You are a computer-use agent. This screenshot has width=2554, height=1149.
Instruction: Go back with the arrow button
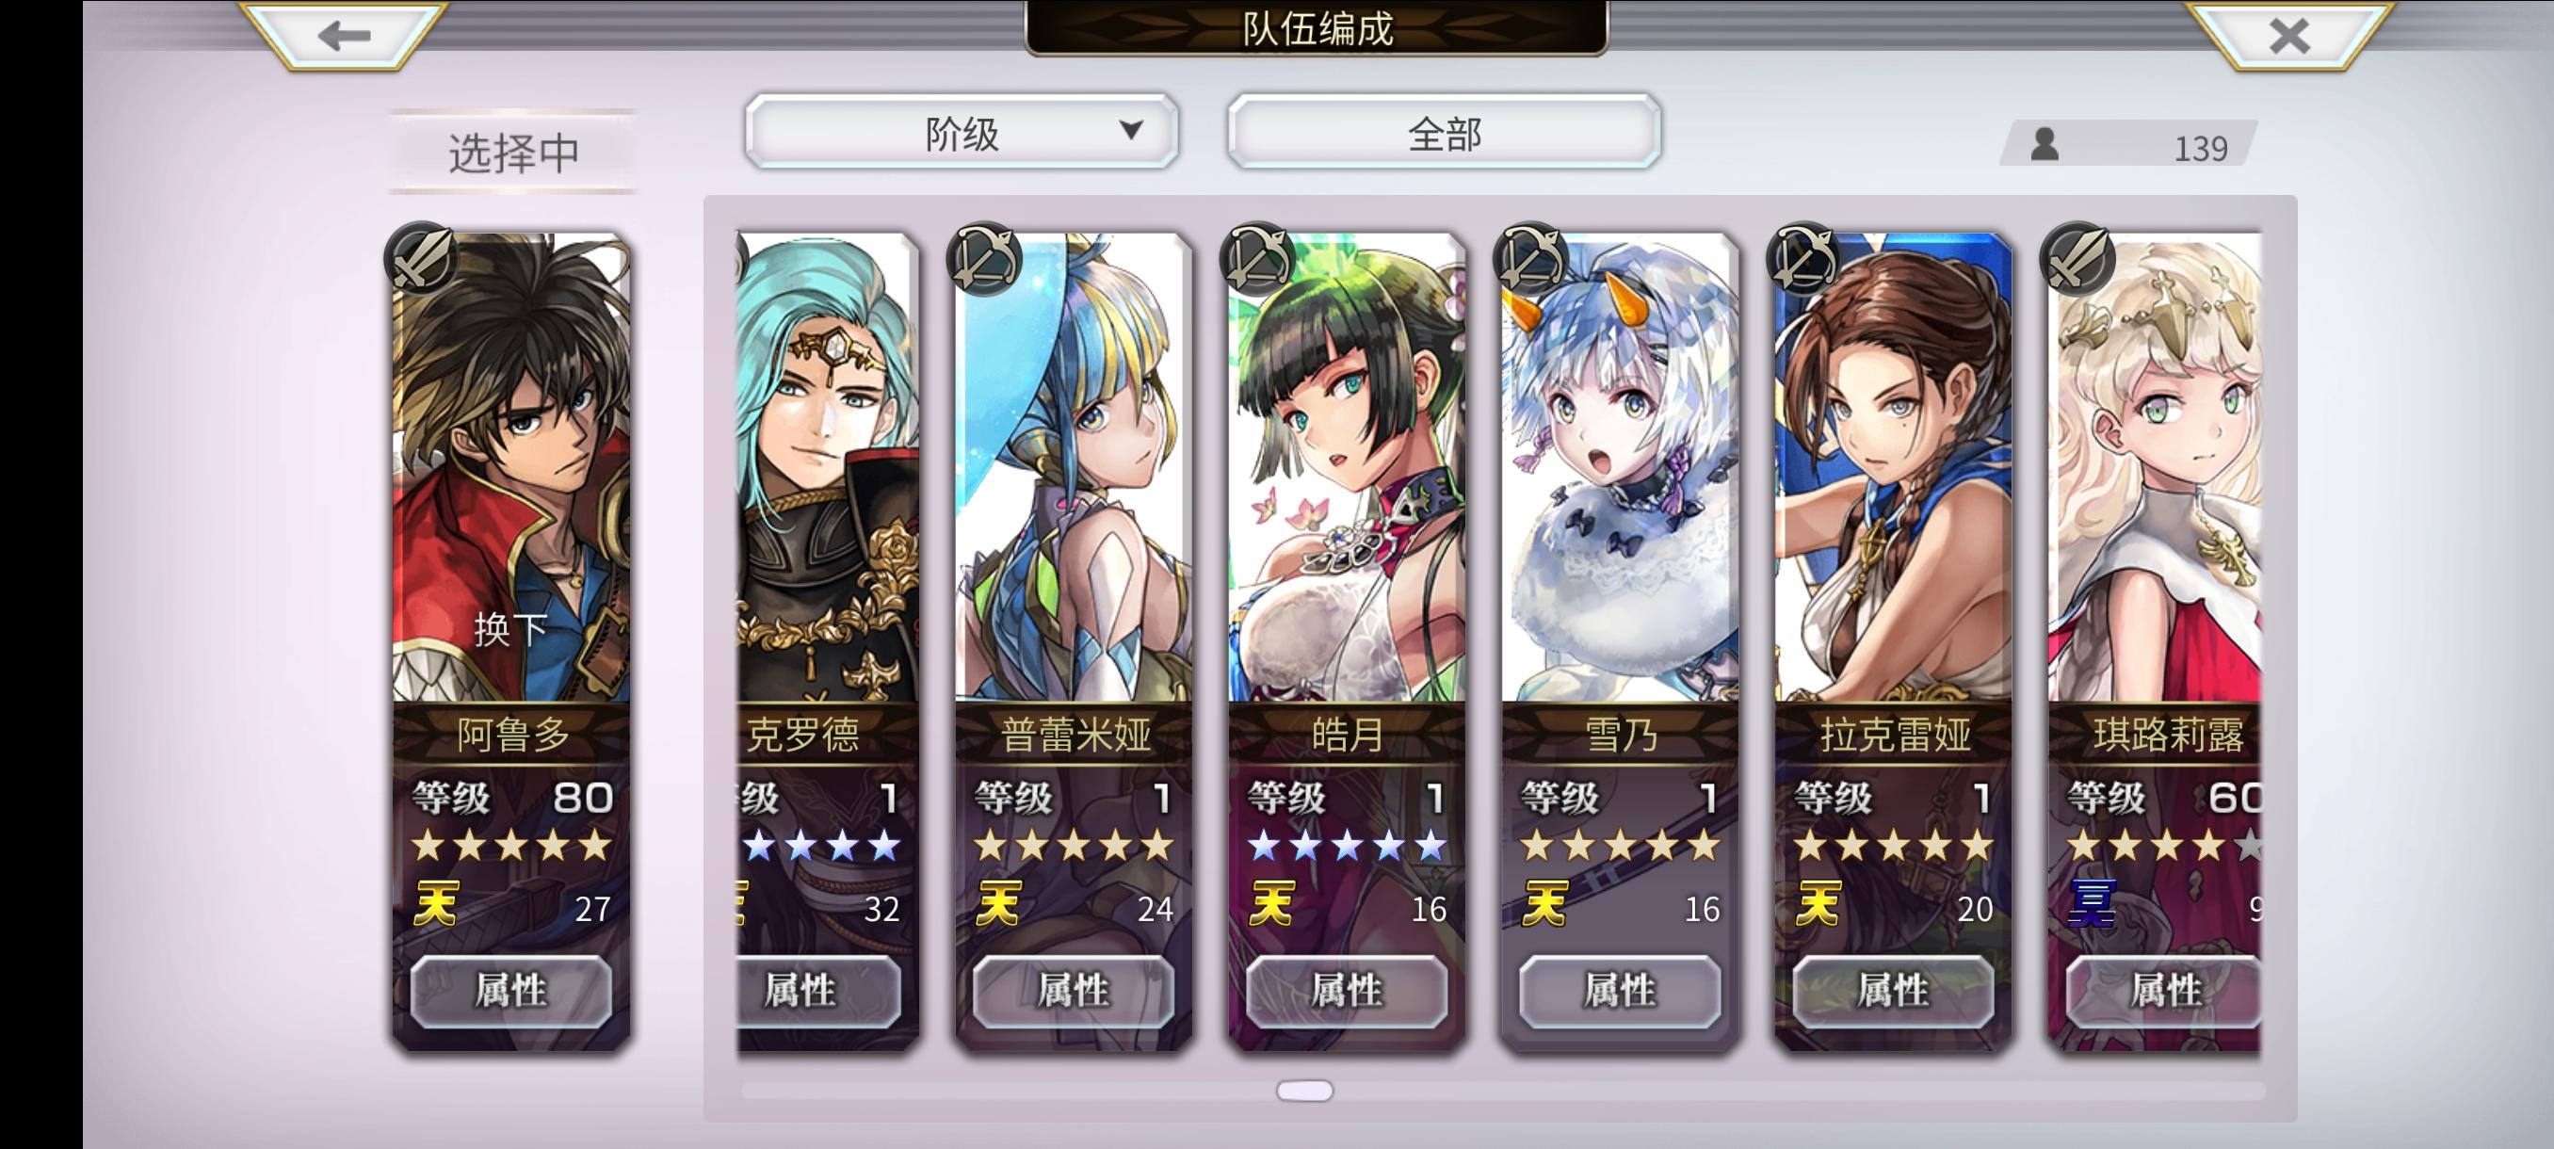[344, 37]
